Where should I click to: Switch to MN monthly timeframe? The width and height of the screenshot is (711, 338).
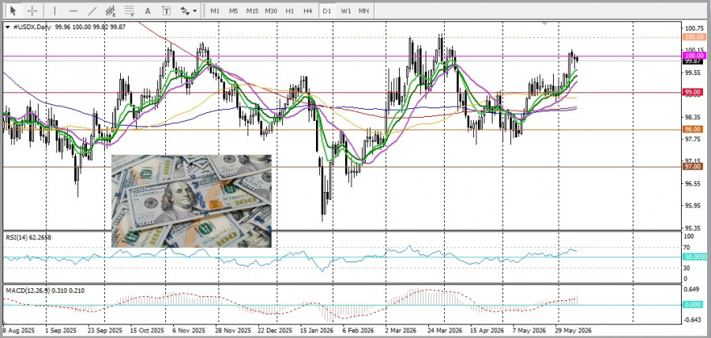pyautogui.click(x=363, y=10)
